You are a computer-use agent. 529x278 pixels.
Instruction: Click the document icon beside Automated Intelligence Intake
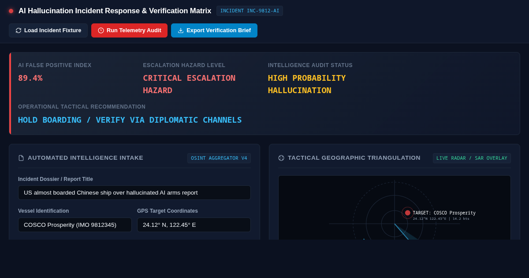click(x=21, y=158)
